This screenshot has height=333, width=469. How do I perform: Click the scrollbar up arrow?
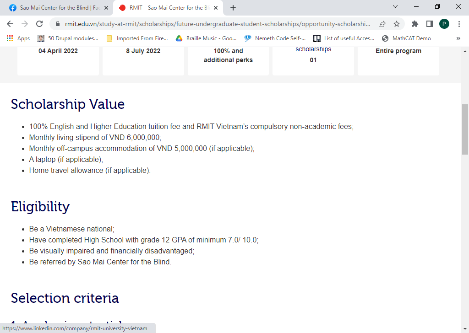tap(465, 51)
